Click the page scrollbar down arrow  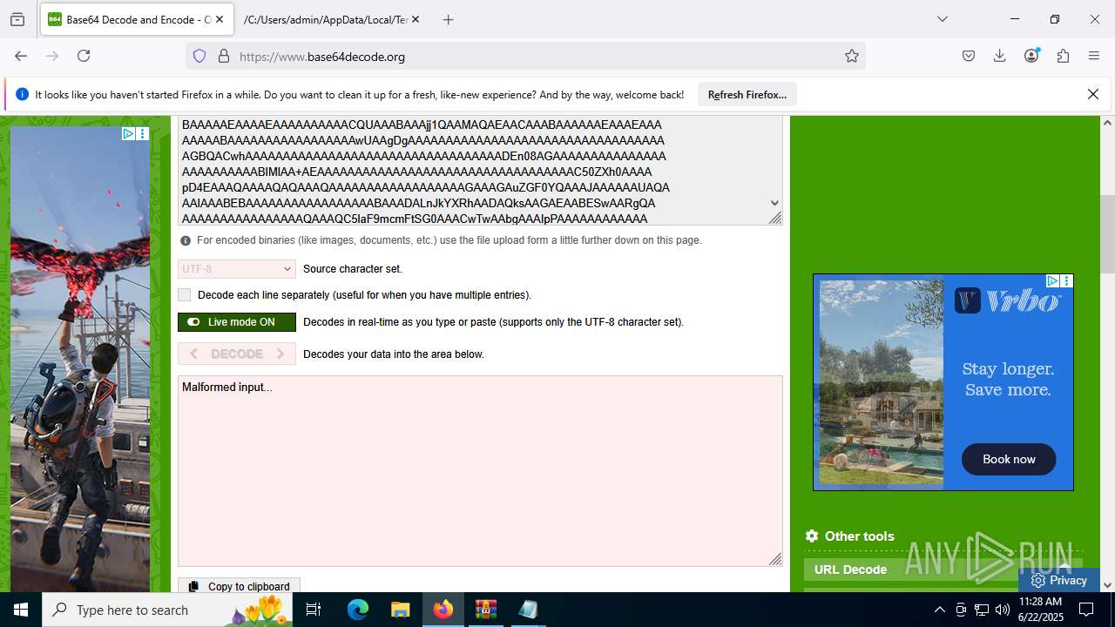coord(1107,585)
